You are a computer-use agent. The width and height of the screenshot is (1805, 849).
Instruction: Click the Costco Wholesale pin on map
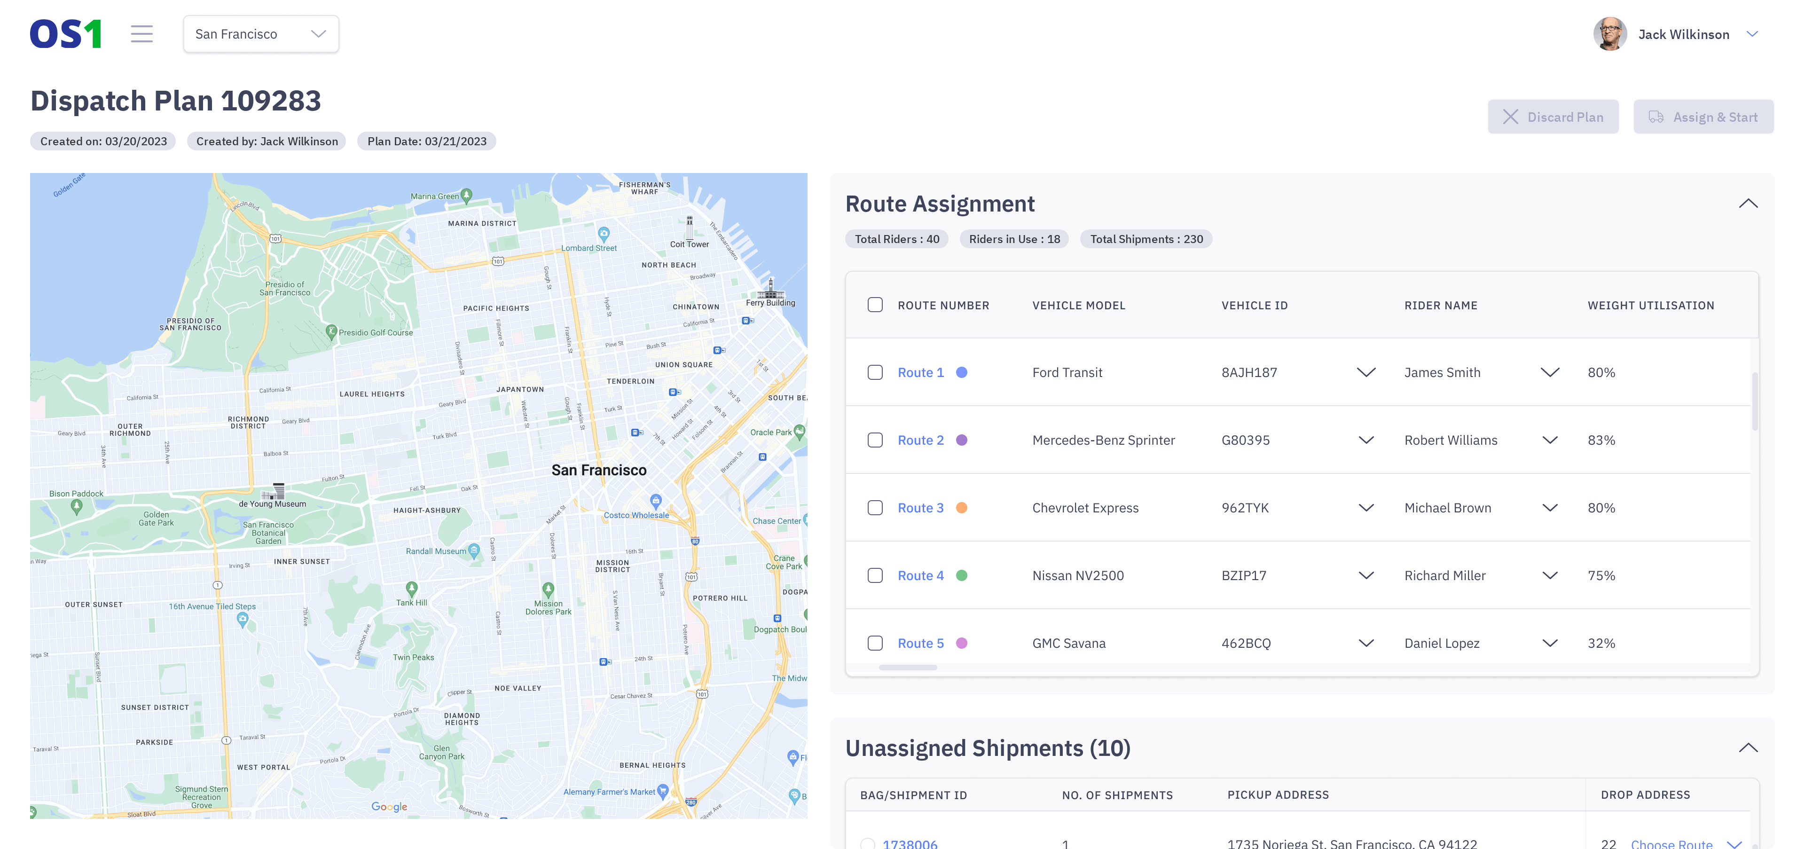tap(655, 501)
